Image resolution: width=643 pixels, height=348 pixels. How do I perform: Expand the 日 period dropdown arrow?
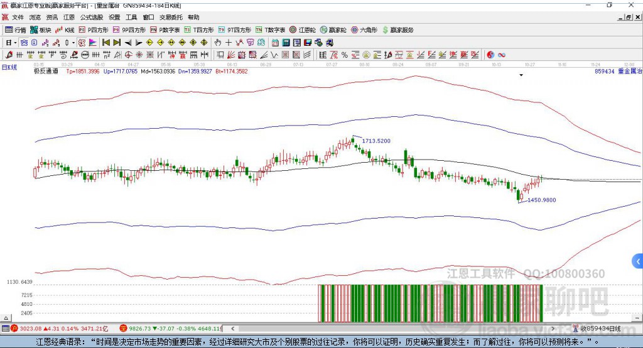[16, 43]
